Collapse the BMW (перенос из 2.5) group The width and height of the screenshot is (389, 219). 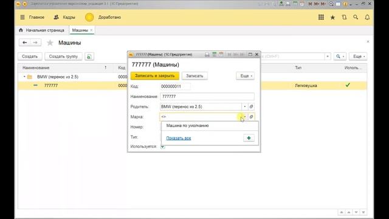[24, 77]
